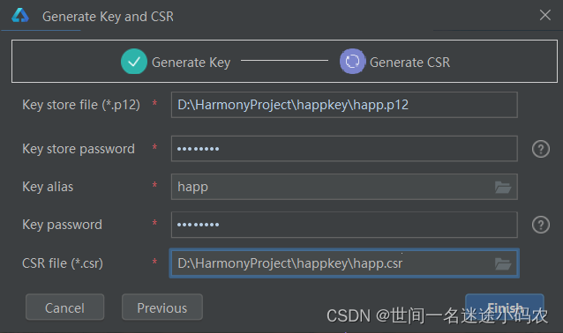Click the DevEco Studio logo icon
Screen dimensions: 563x333
[20, 15]
